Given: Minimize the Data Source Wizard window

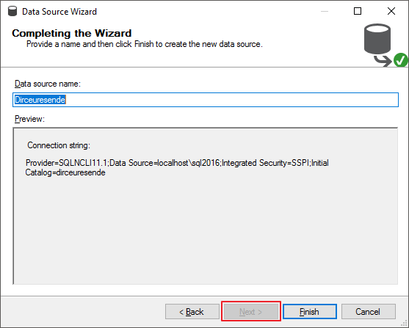Looking at the screenshot, I should pyautogui.click(x=325, y=11).
